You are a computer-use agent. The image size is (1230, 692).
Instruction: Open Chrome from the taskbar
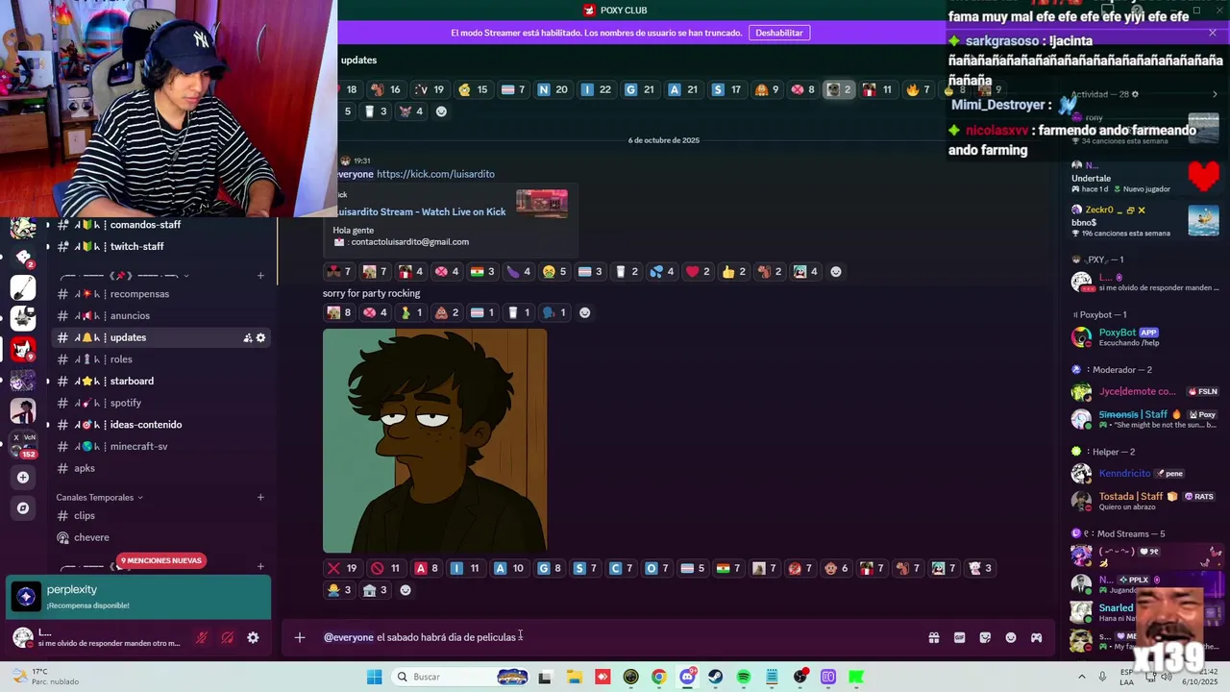(658, 677)
